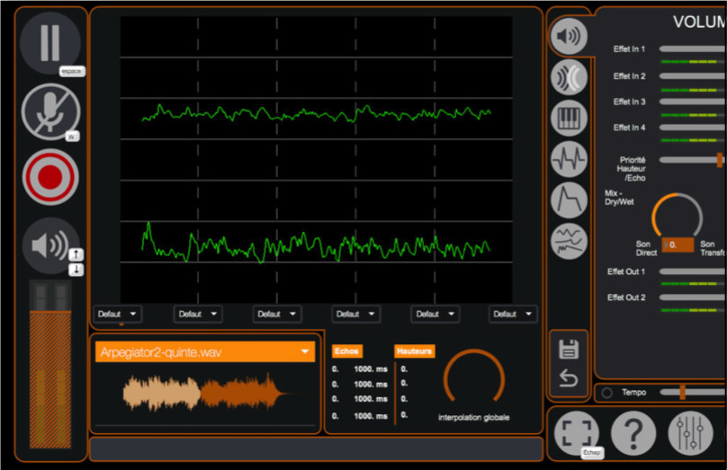Click the Priorité Hauteur/Echo slider handle
This screenshot has width=727, height=470.
click(720, 160)
